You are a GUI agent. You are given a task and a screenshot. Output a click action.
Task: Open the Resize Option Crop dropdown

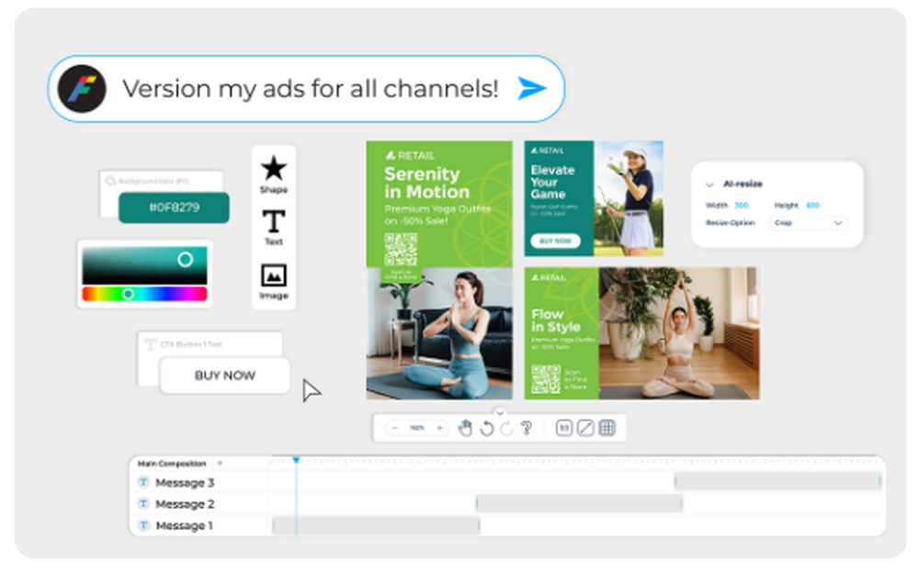[x=808, y=222]
